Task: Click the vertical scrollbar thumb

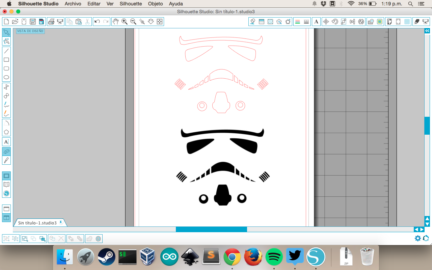Action: [x=427, y=126]
